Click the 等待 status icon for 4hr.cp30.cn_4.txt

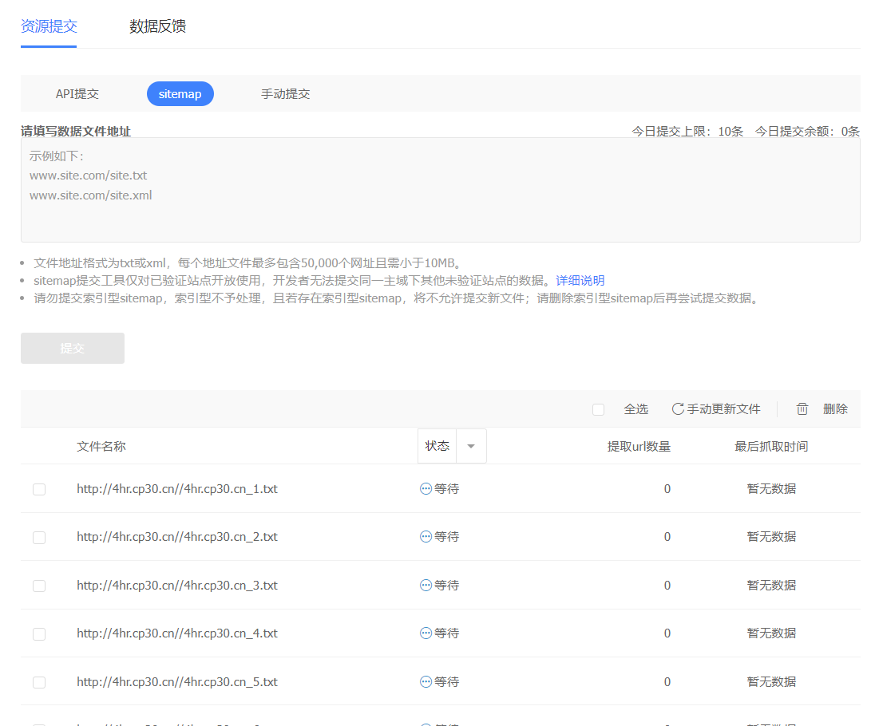(425, 633)
